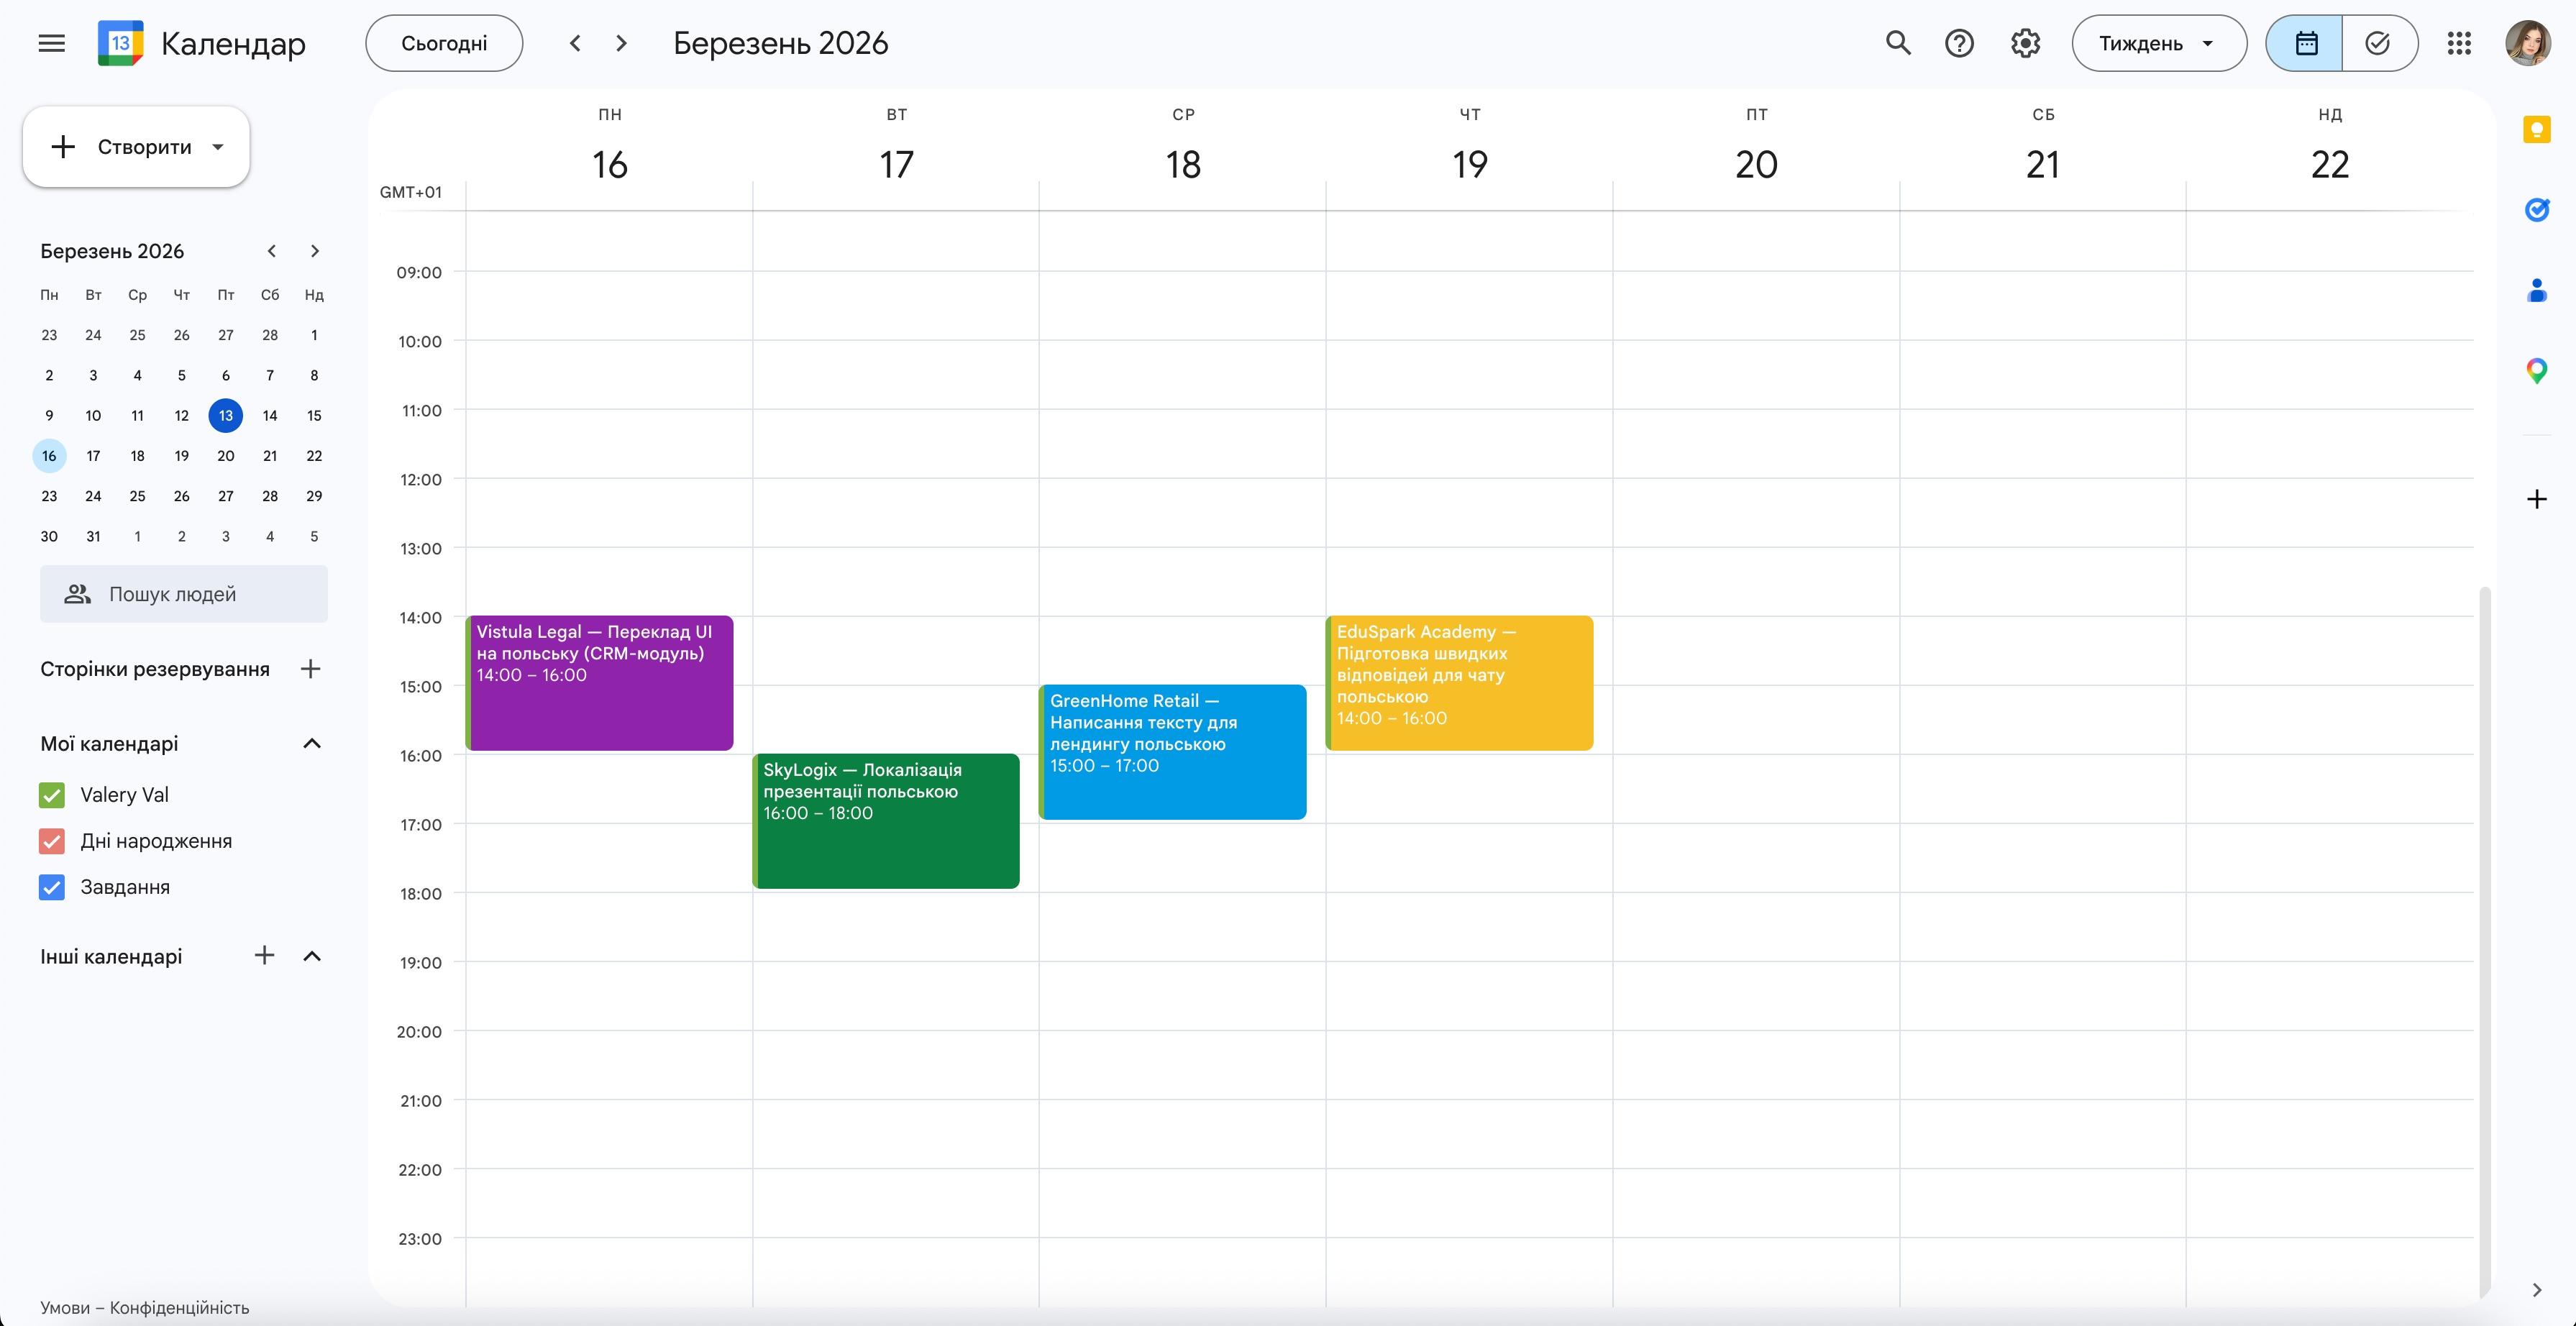
Task: Open Google Tasks side panel
Action: click(2537, 210)
